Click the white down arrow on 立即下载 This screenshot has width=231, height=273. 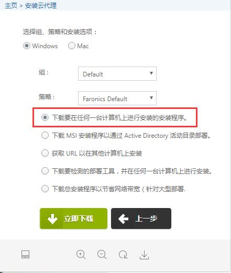click(x=52, y=219)
